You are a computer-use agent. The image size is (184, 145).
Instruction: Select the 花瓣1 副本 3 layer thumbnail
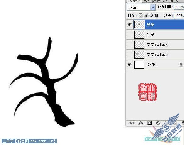[x=139, y=44]
